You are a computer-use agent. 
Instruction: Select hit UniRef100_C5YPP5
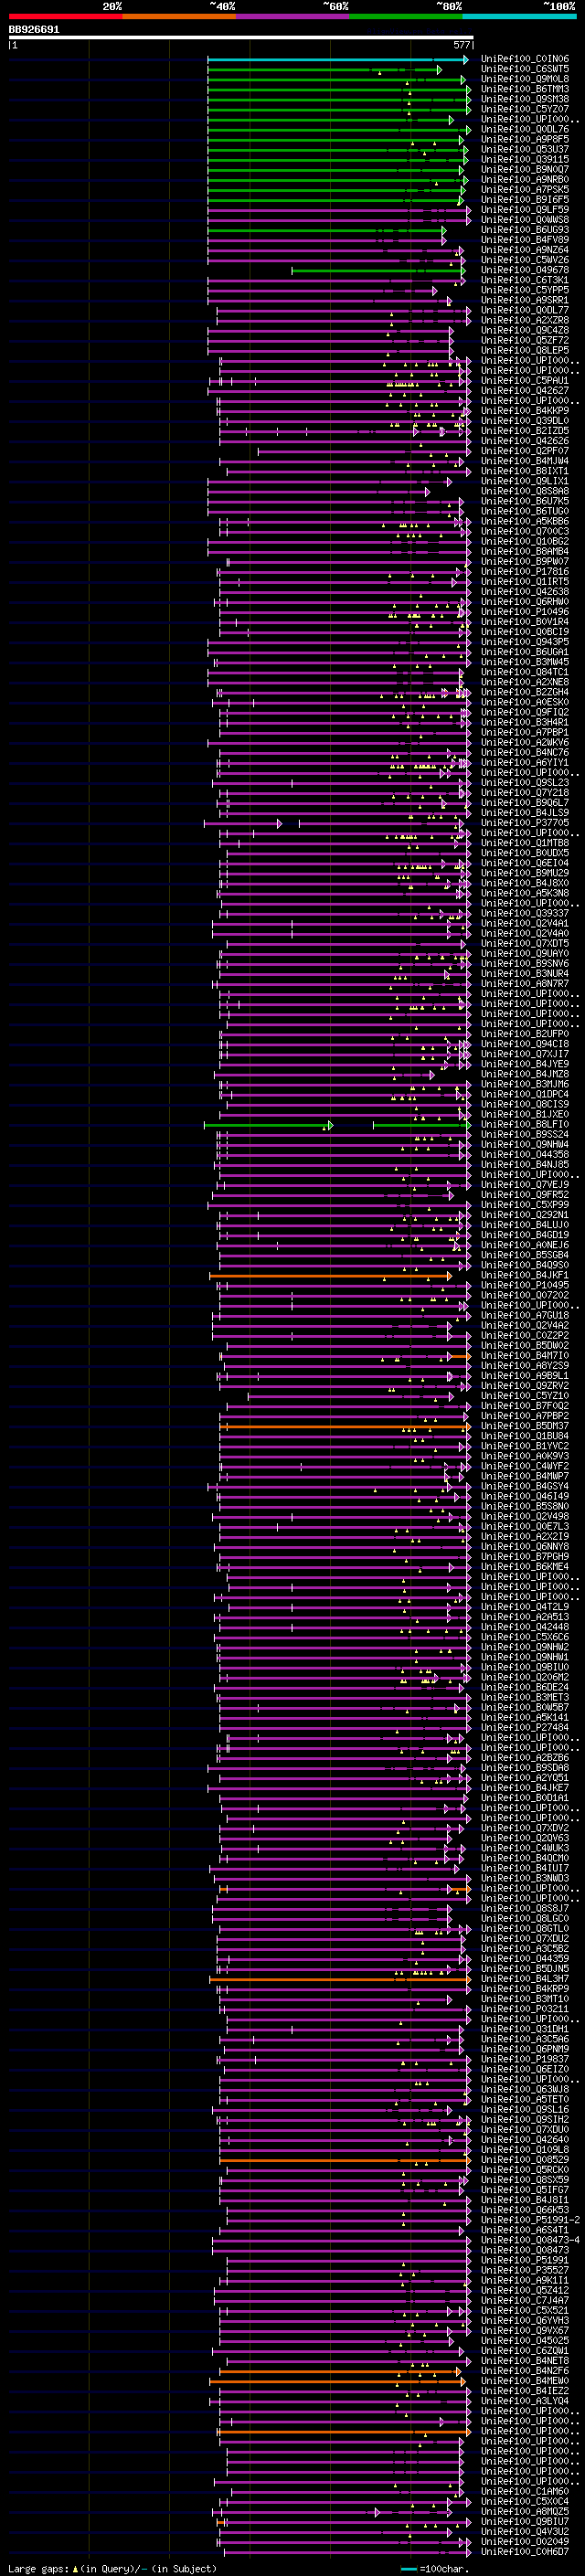click(525, 290)
